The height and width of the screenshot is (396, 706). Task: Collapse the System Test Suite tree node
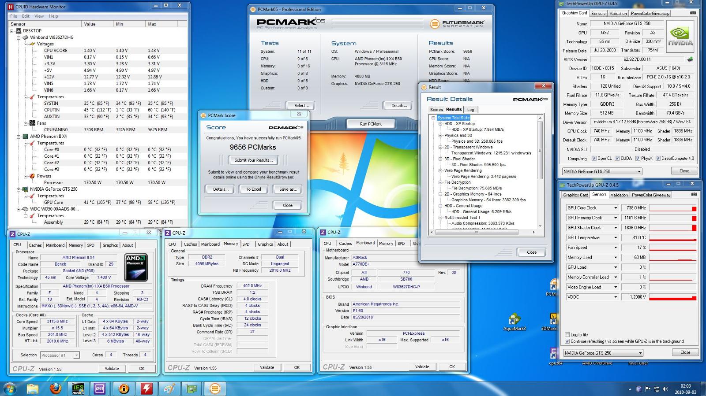[x=433, y=118]
